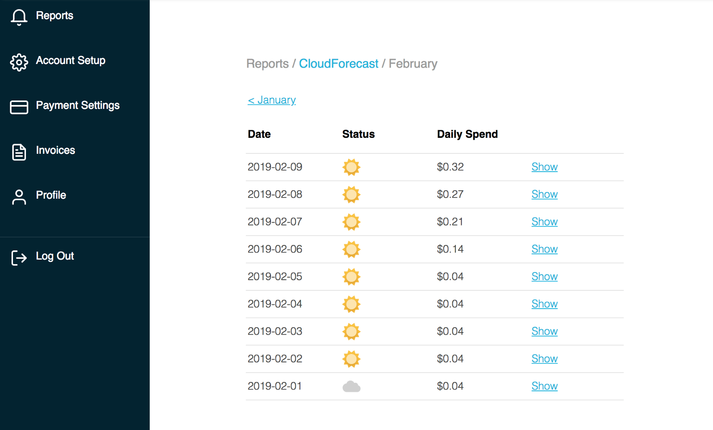Click Log Out
The width and height of the screenshot is (713, 430).
[54, 256]
